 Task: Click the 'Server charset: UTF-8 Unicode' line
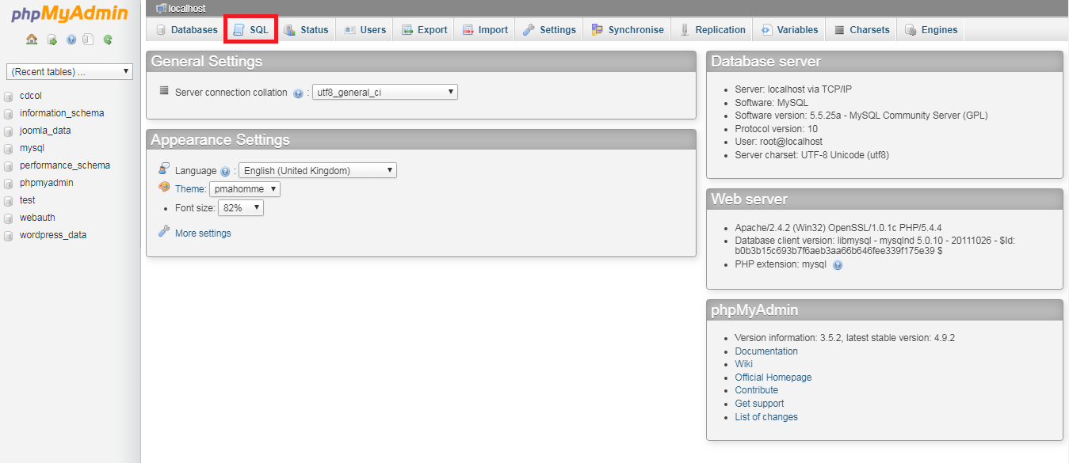tap(812, 155)
